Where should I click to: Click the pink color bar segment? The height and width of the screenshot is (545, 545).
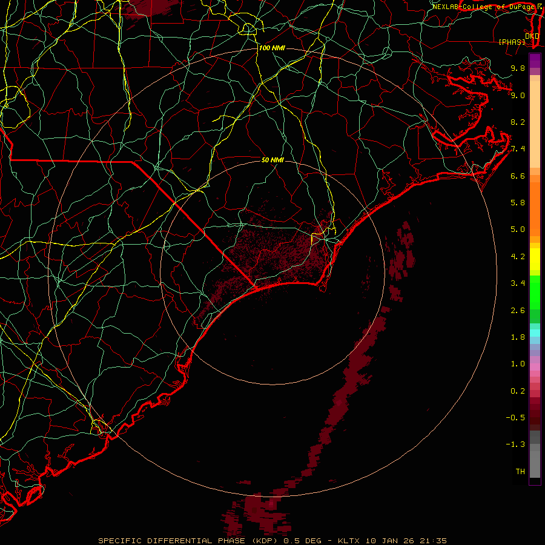(535, 367)
